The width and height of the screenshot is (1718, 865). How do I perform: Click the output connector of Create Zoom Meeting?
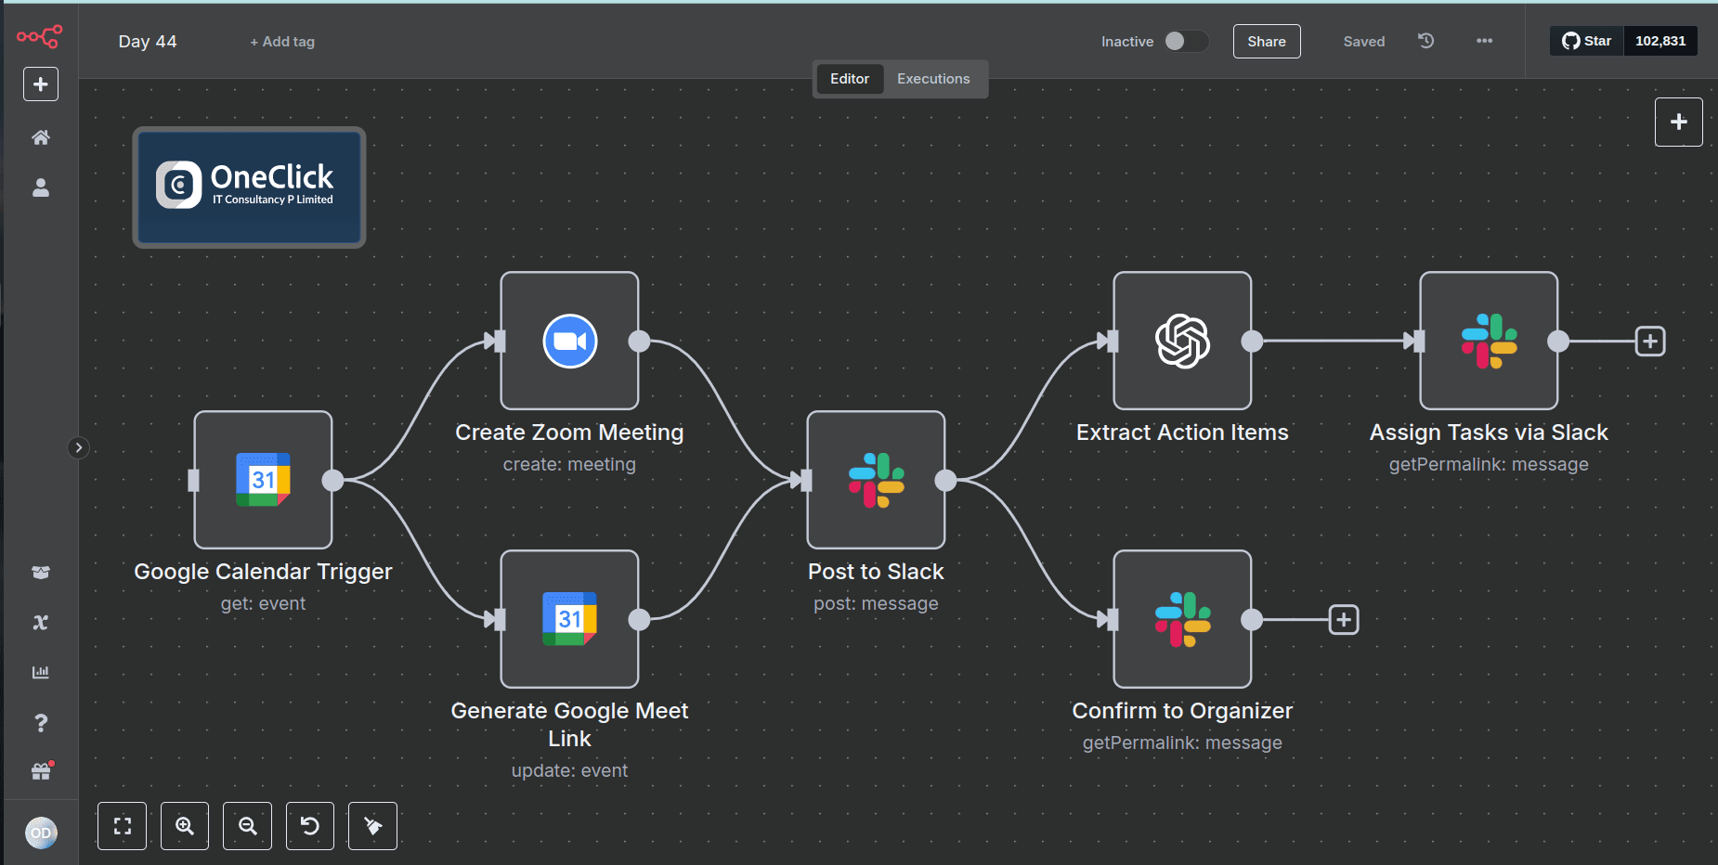coord(639,341)
